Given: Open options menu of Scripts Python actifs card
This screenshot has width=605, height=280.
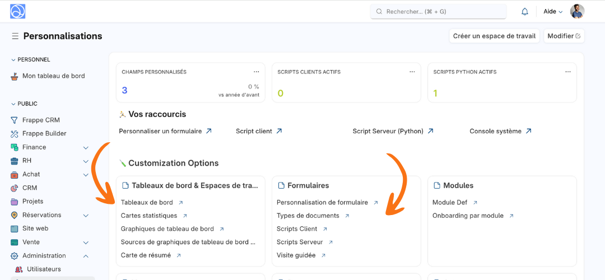Looking at the screenshot, I should (568, 72).
